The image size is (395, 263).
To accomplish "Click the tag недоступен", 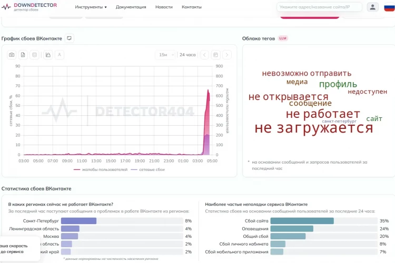I will [367, 92].
